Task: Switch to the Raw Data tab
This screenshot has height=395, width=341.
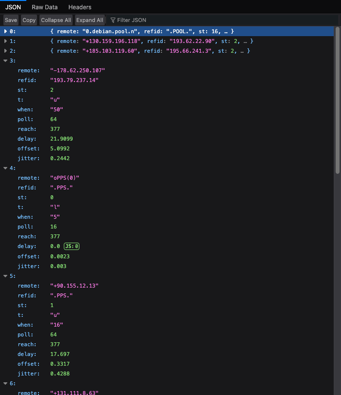Action: pos(44,7)
